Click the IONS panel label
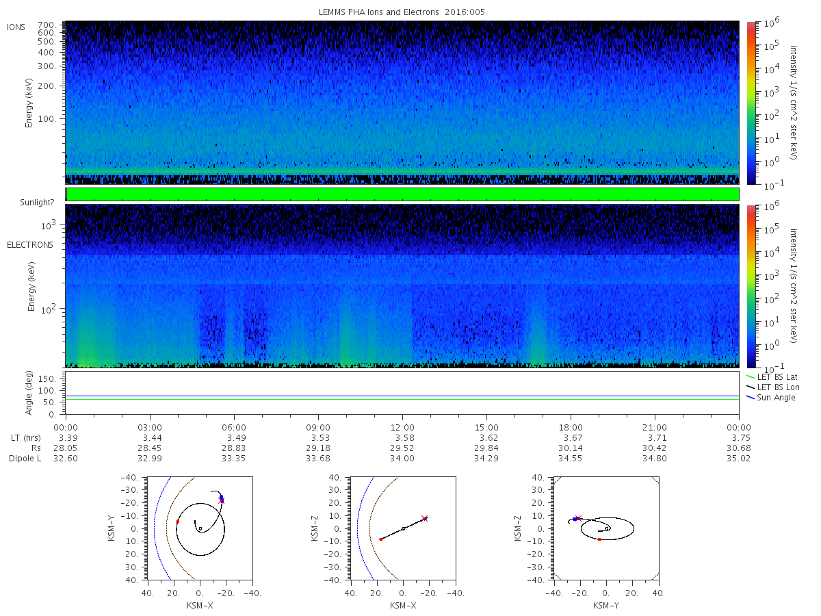The width and height of the screenshot is (821, 616). coord(16,27)
